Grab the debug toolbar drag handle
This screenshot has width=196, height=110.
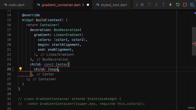pos(137,5)
